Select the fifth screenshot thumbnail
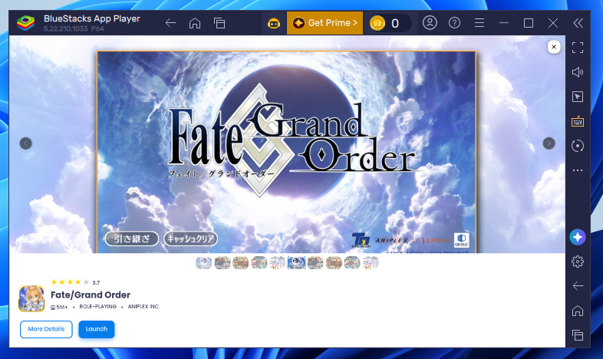This screenshot has height=359, width=603. click(277, 263)
